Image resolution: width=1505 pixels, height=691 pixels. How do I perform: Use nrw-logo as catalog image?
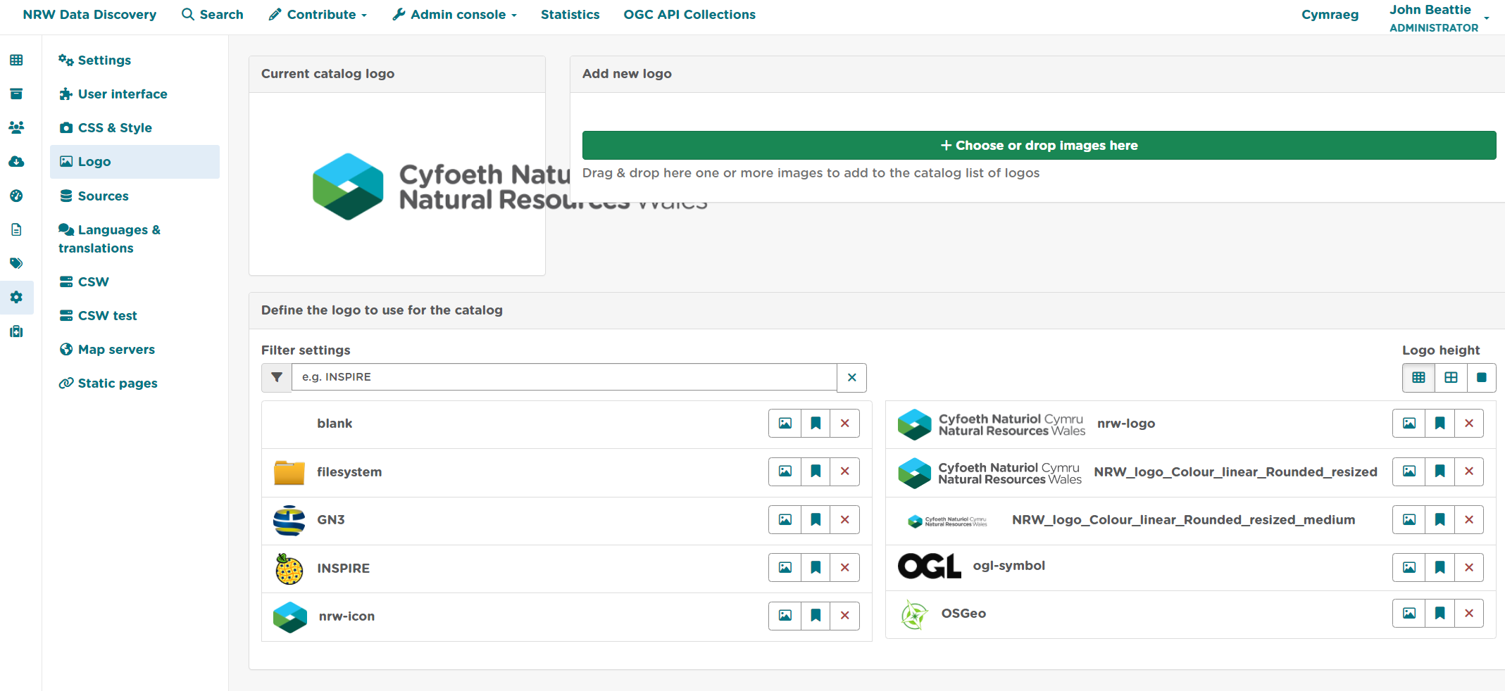[x=1409, y=423]
